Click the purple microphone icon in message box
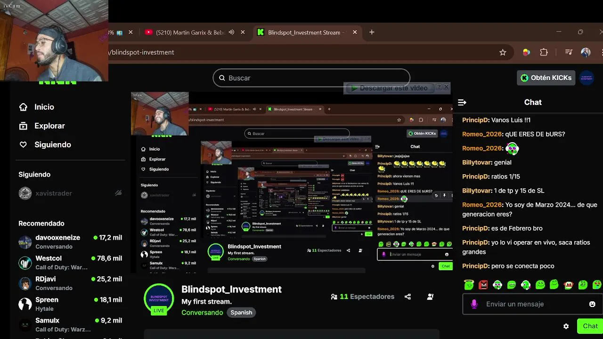Image resolution: width=603 pixels, height=339 pixels. 474,304
